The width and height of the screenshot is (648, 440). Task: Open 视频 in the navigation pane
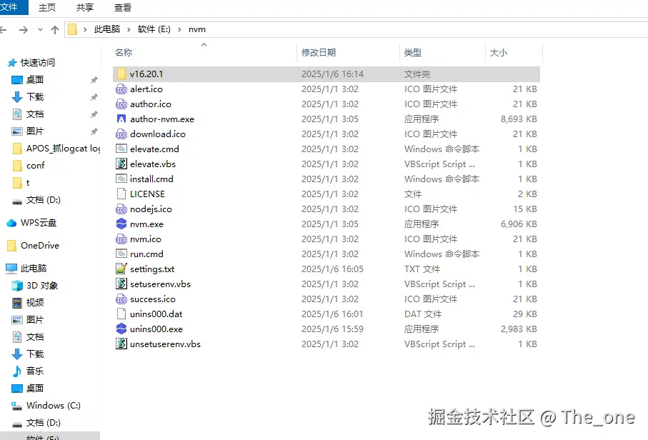coord(35,303)
